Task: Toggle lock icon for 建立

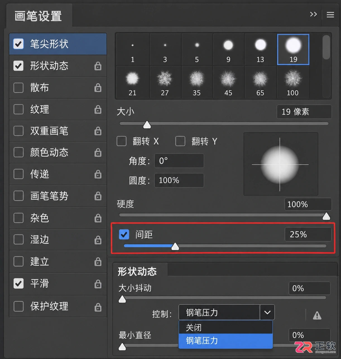Action: click(x=98, y=261)
